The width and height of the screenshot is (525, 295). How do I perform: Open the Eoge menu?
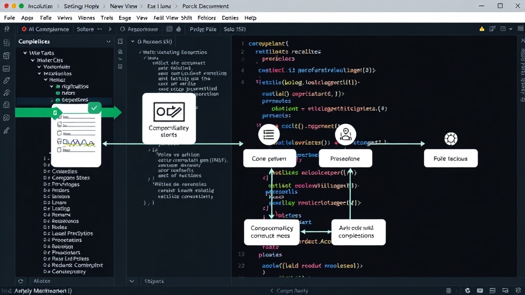click(x=125, y=18)
